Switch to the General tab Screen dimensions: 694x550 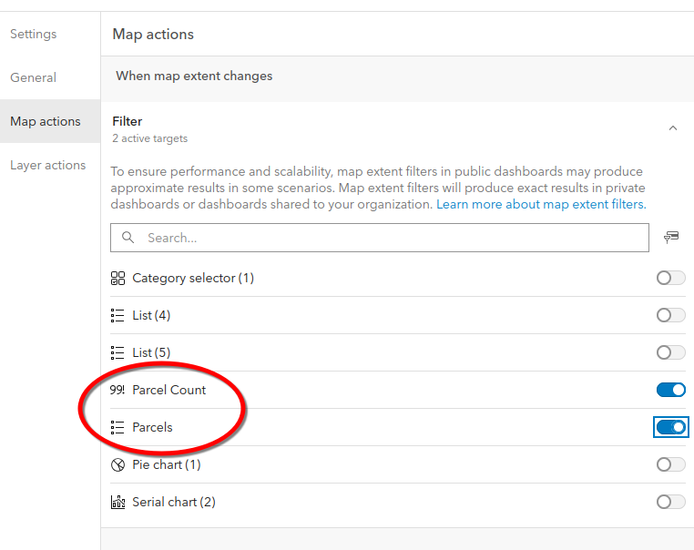(x=34, y=77)
